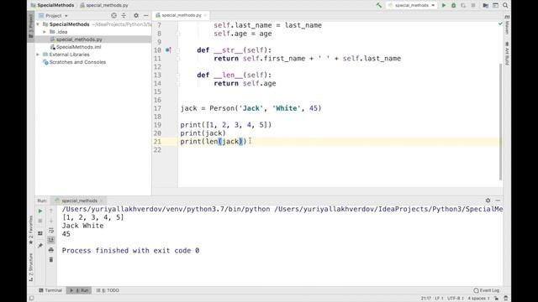Open Project panel settings gear
Image resolution: width=538 pixels, height=302 pixels.
(136, 15)
